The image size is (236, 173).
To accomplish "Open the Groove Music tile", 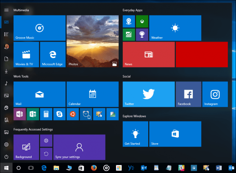I will 39,28.
